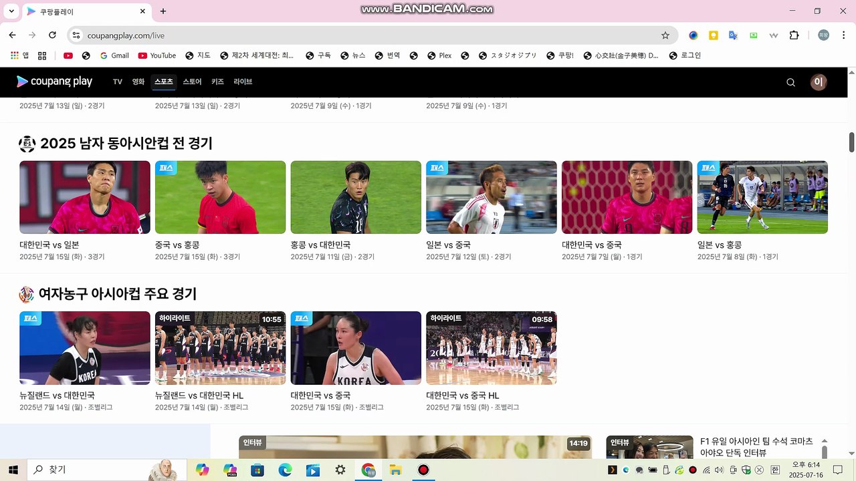
Task: Play the 일본 vs 중국 match thumbnail
Action: 492,197
